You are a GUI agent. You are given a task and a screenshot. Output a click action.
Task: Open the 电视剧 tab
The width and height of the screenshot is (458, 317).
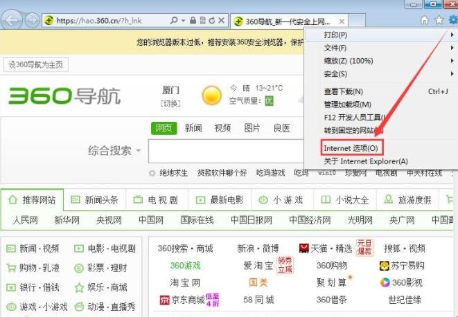157,200
